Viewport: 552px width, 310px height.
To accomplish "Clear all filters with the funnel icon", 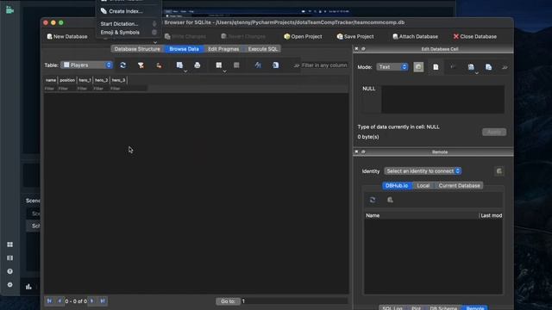I will (141, 65).
